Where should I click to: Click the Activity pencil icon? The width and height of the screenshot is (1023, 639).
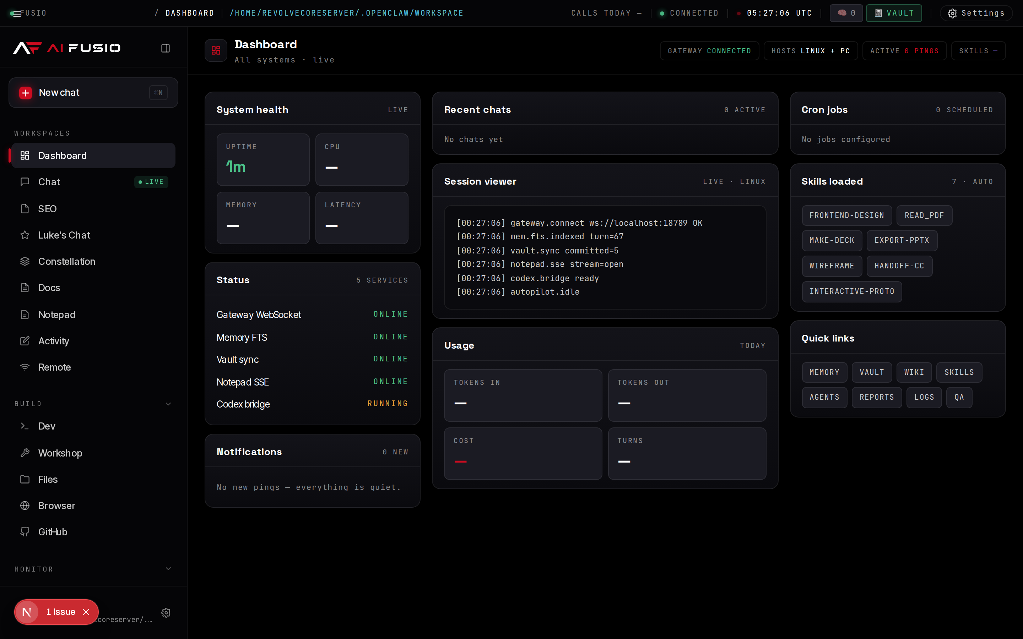[25, 341]
